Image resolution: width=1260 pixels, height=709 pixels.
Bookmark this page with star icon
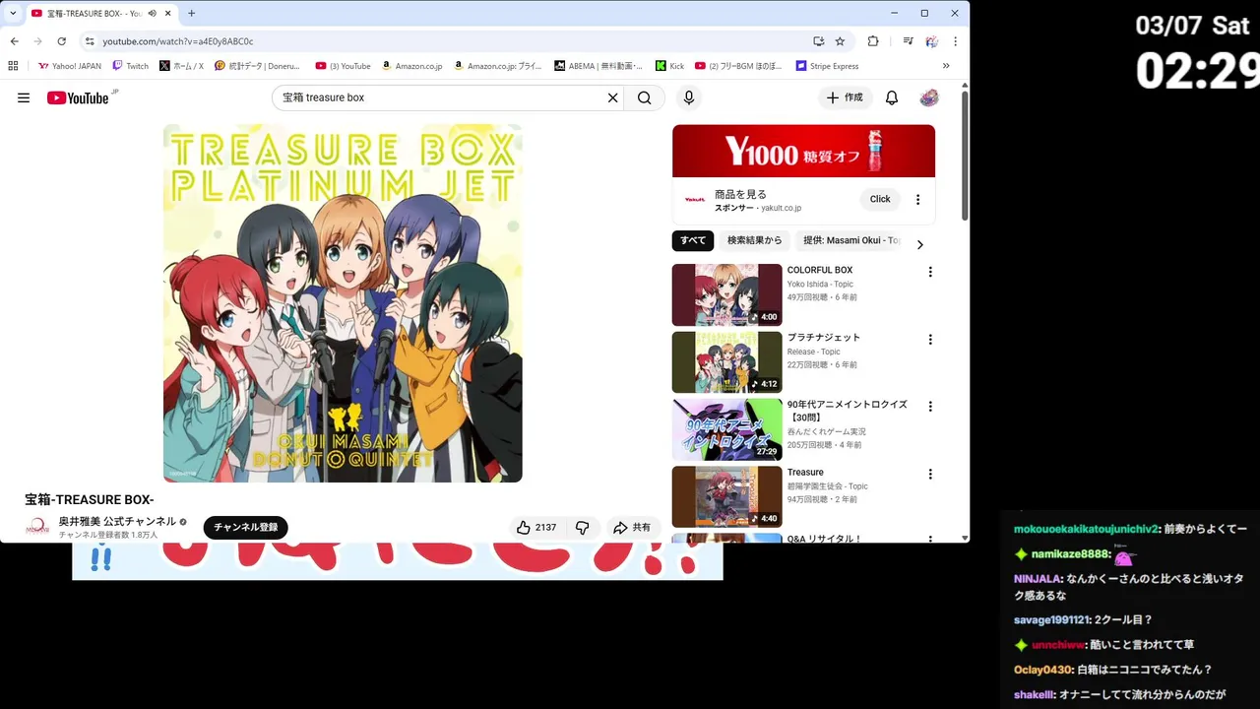(x=840, y=41)
